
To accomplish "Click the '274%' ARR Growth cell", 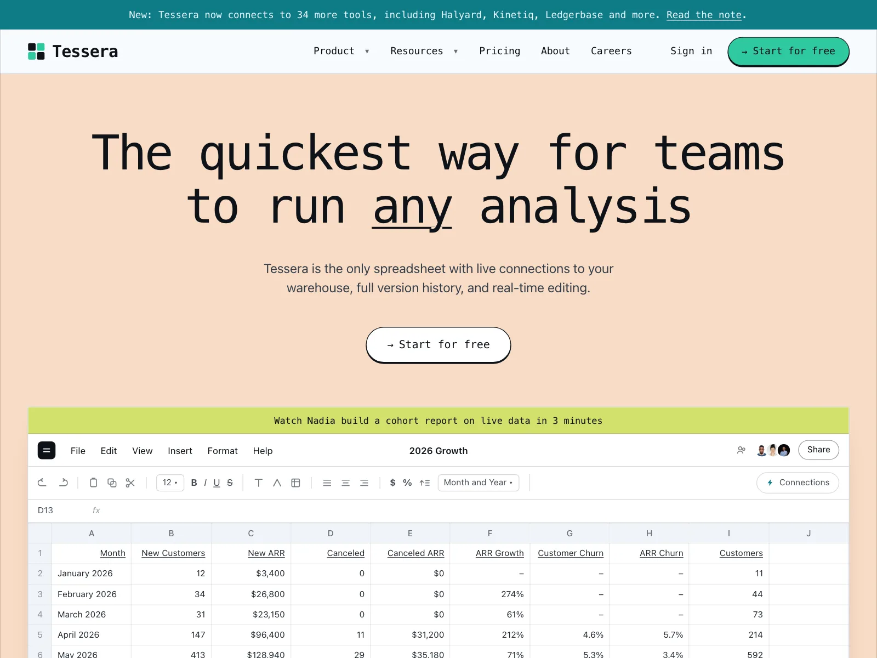I will tap(490, 594).
